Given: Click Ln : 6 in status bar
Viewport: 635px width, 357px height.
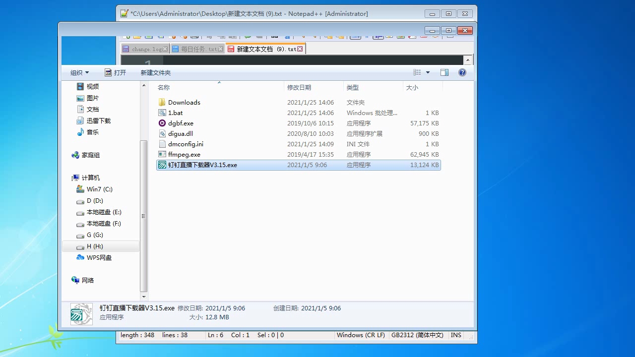Looking at the screenshot, I should pyautogui.click(x=215, y=335).
